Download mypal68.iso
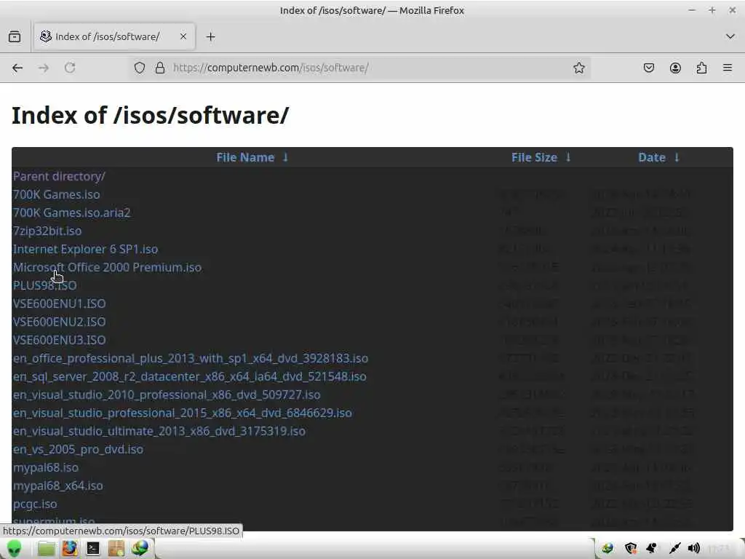 pos(46,467)
